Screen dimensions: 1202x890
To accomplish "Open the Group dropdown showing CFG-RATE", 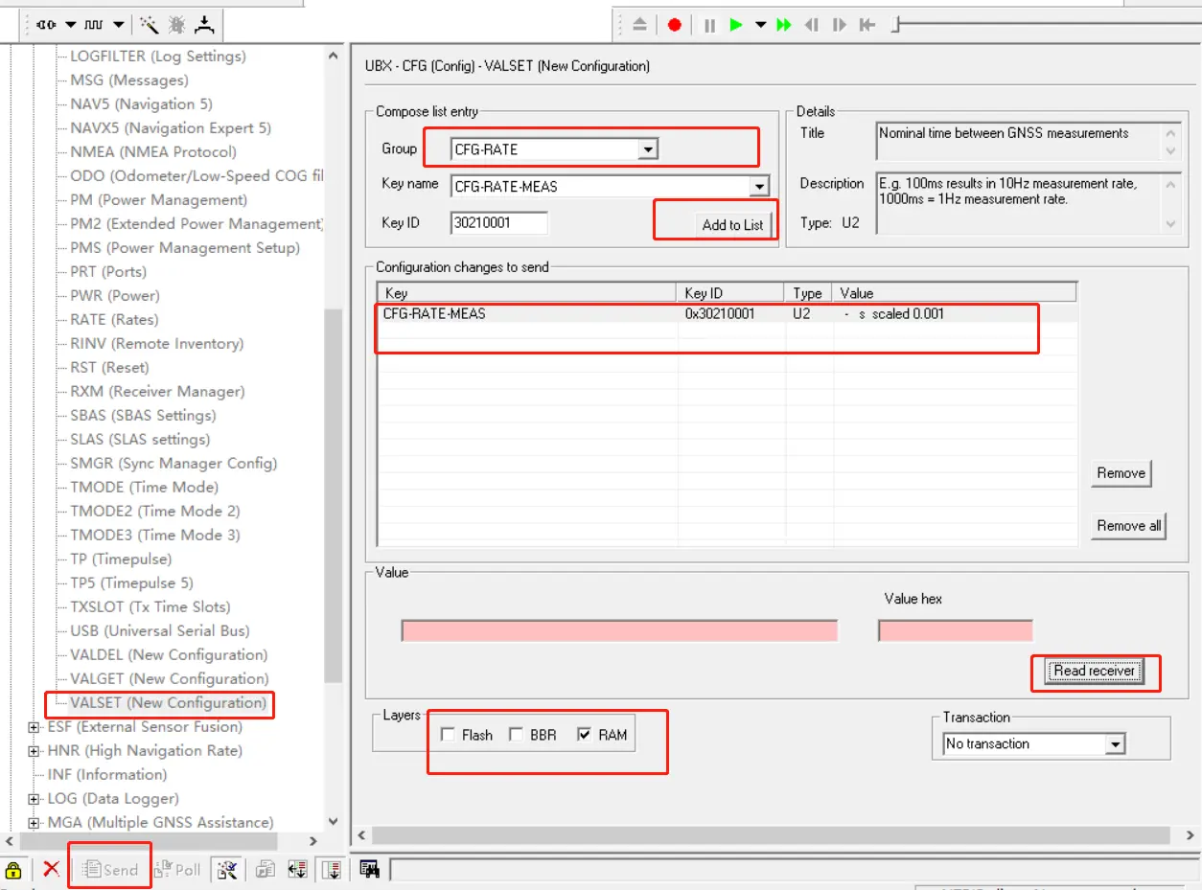I will coord(648,149).
